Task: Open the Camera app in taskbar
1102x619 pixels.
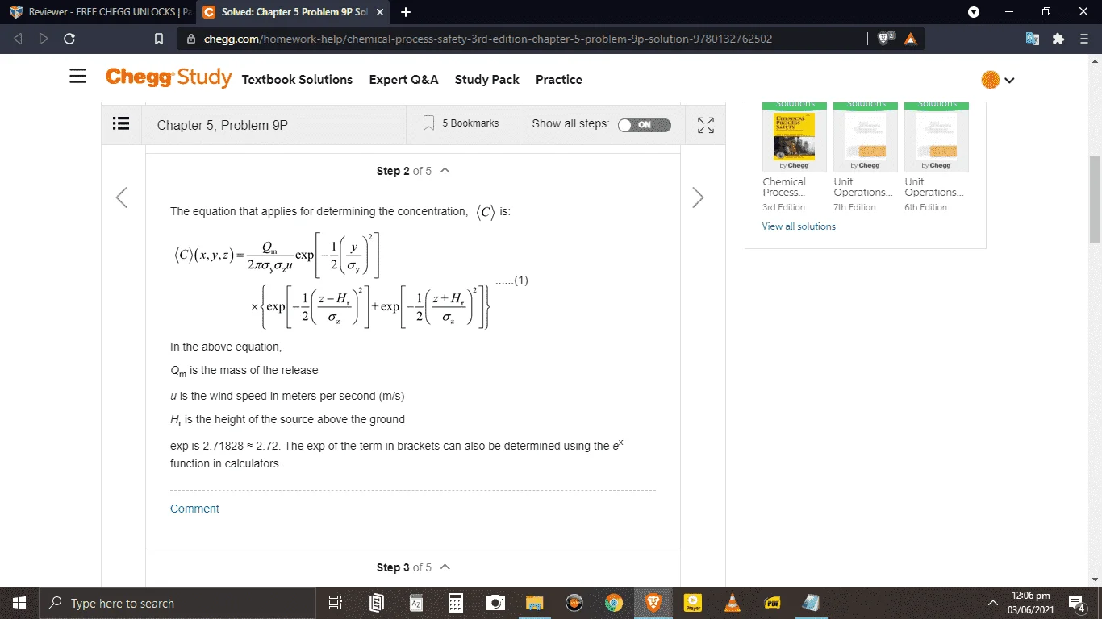Action: (495, 603)
